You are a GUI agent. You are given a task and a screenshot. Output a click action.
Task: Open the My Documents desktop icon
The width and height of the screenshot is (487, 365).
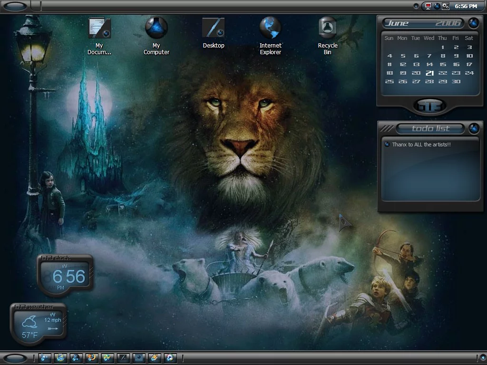click(x=99, y=28)
